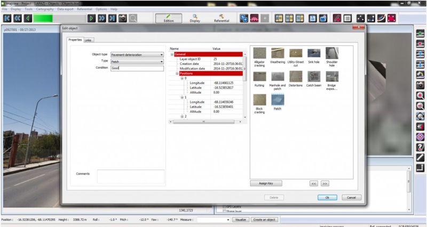The width and height of the screenshot is (427, 227).
Task: Click the Comments text box
Action: pos(131,177)
